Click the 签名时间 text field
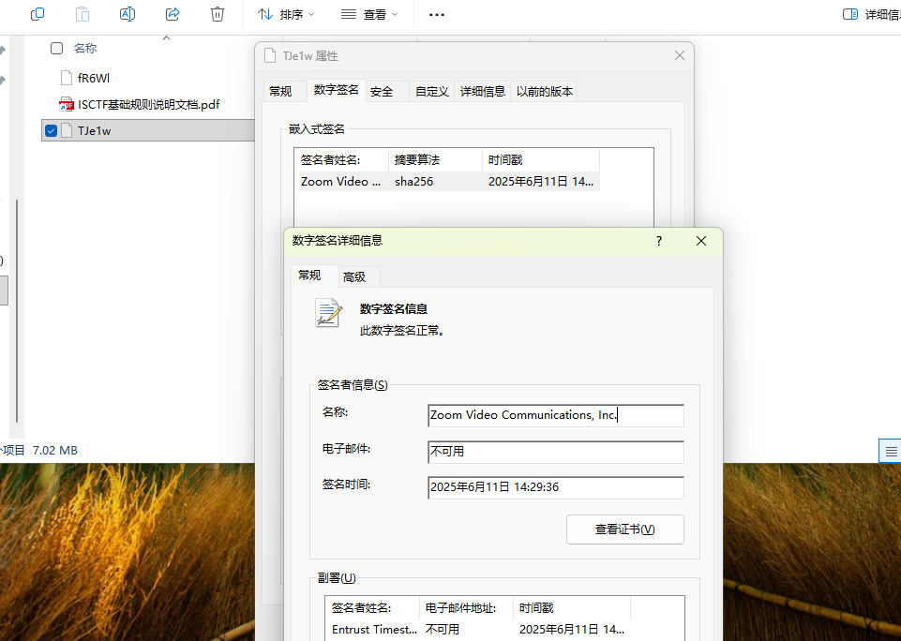 pos(555,487)
